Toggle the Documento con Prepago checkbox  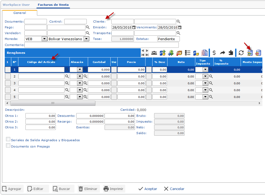[8, 146]
